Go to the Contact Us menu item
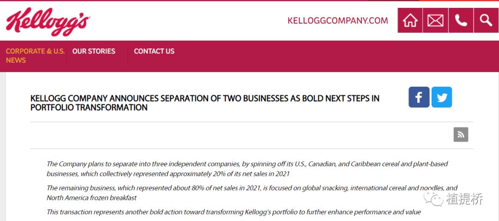The height and width of the screenshot is (221, 499). tap(154, 51)
